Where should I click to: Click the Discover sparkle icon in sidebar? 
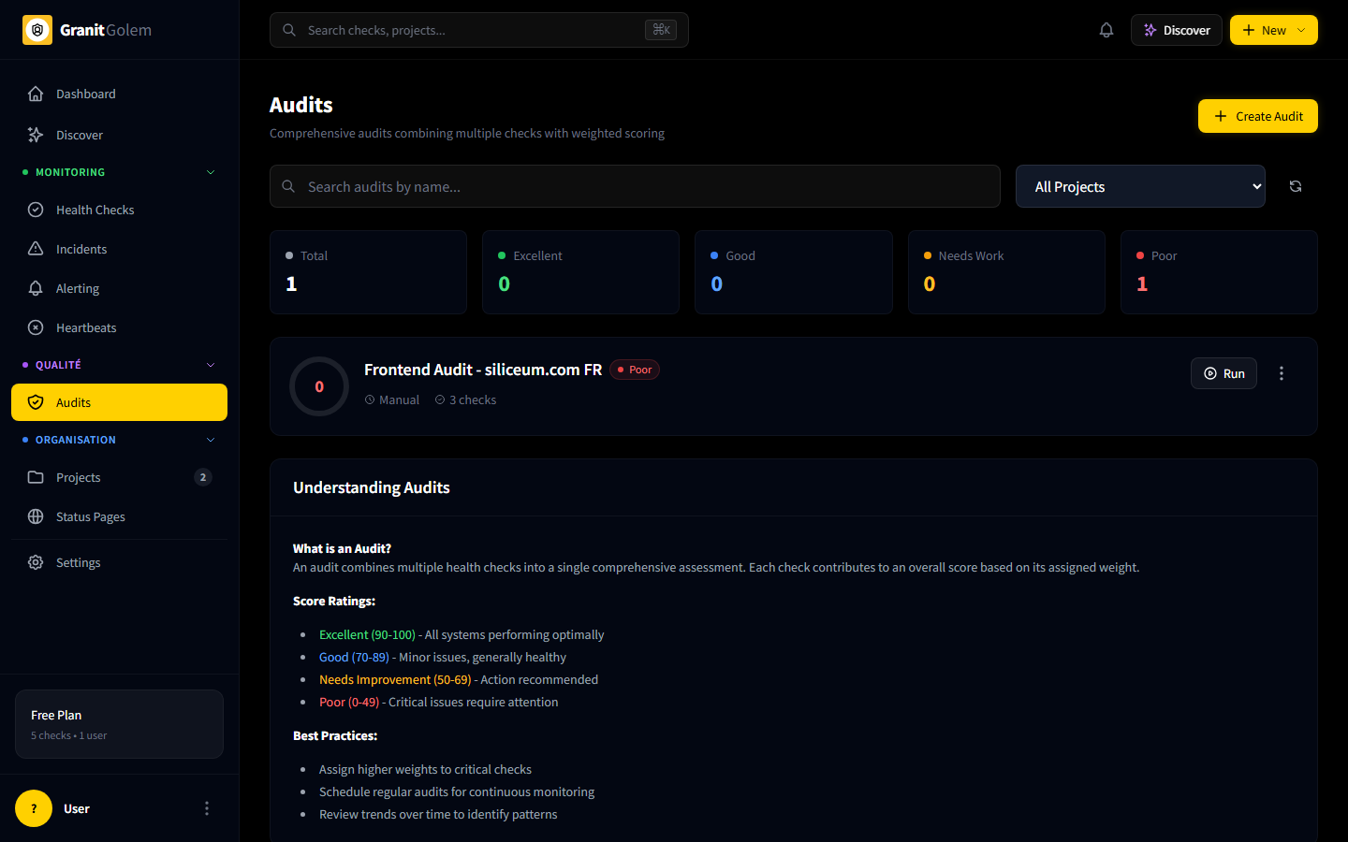(36, 135)
